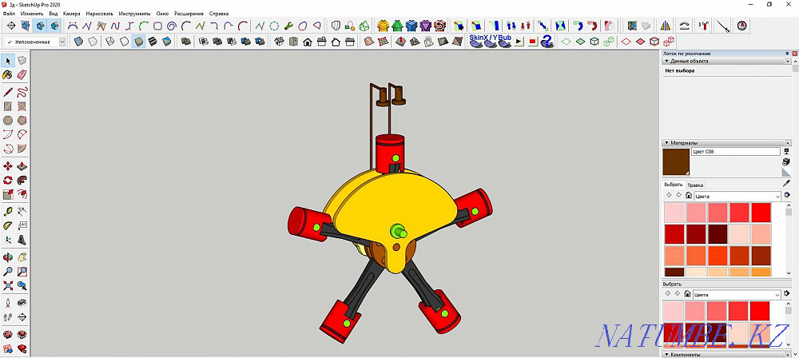Open the Инструменты menu
The image size is (799, 358).
[x=134, y=14]
